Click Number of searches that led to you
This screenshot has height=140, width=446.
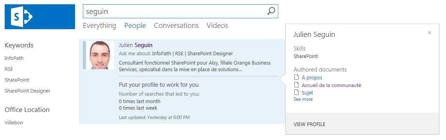click(x=159, y=94)
